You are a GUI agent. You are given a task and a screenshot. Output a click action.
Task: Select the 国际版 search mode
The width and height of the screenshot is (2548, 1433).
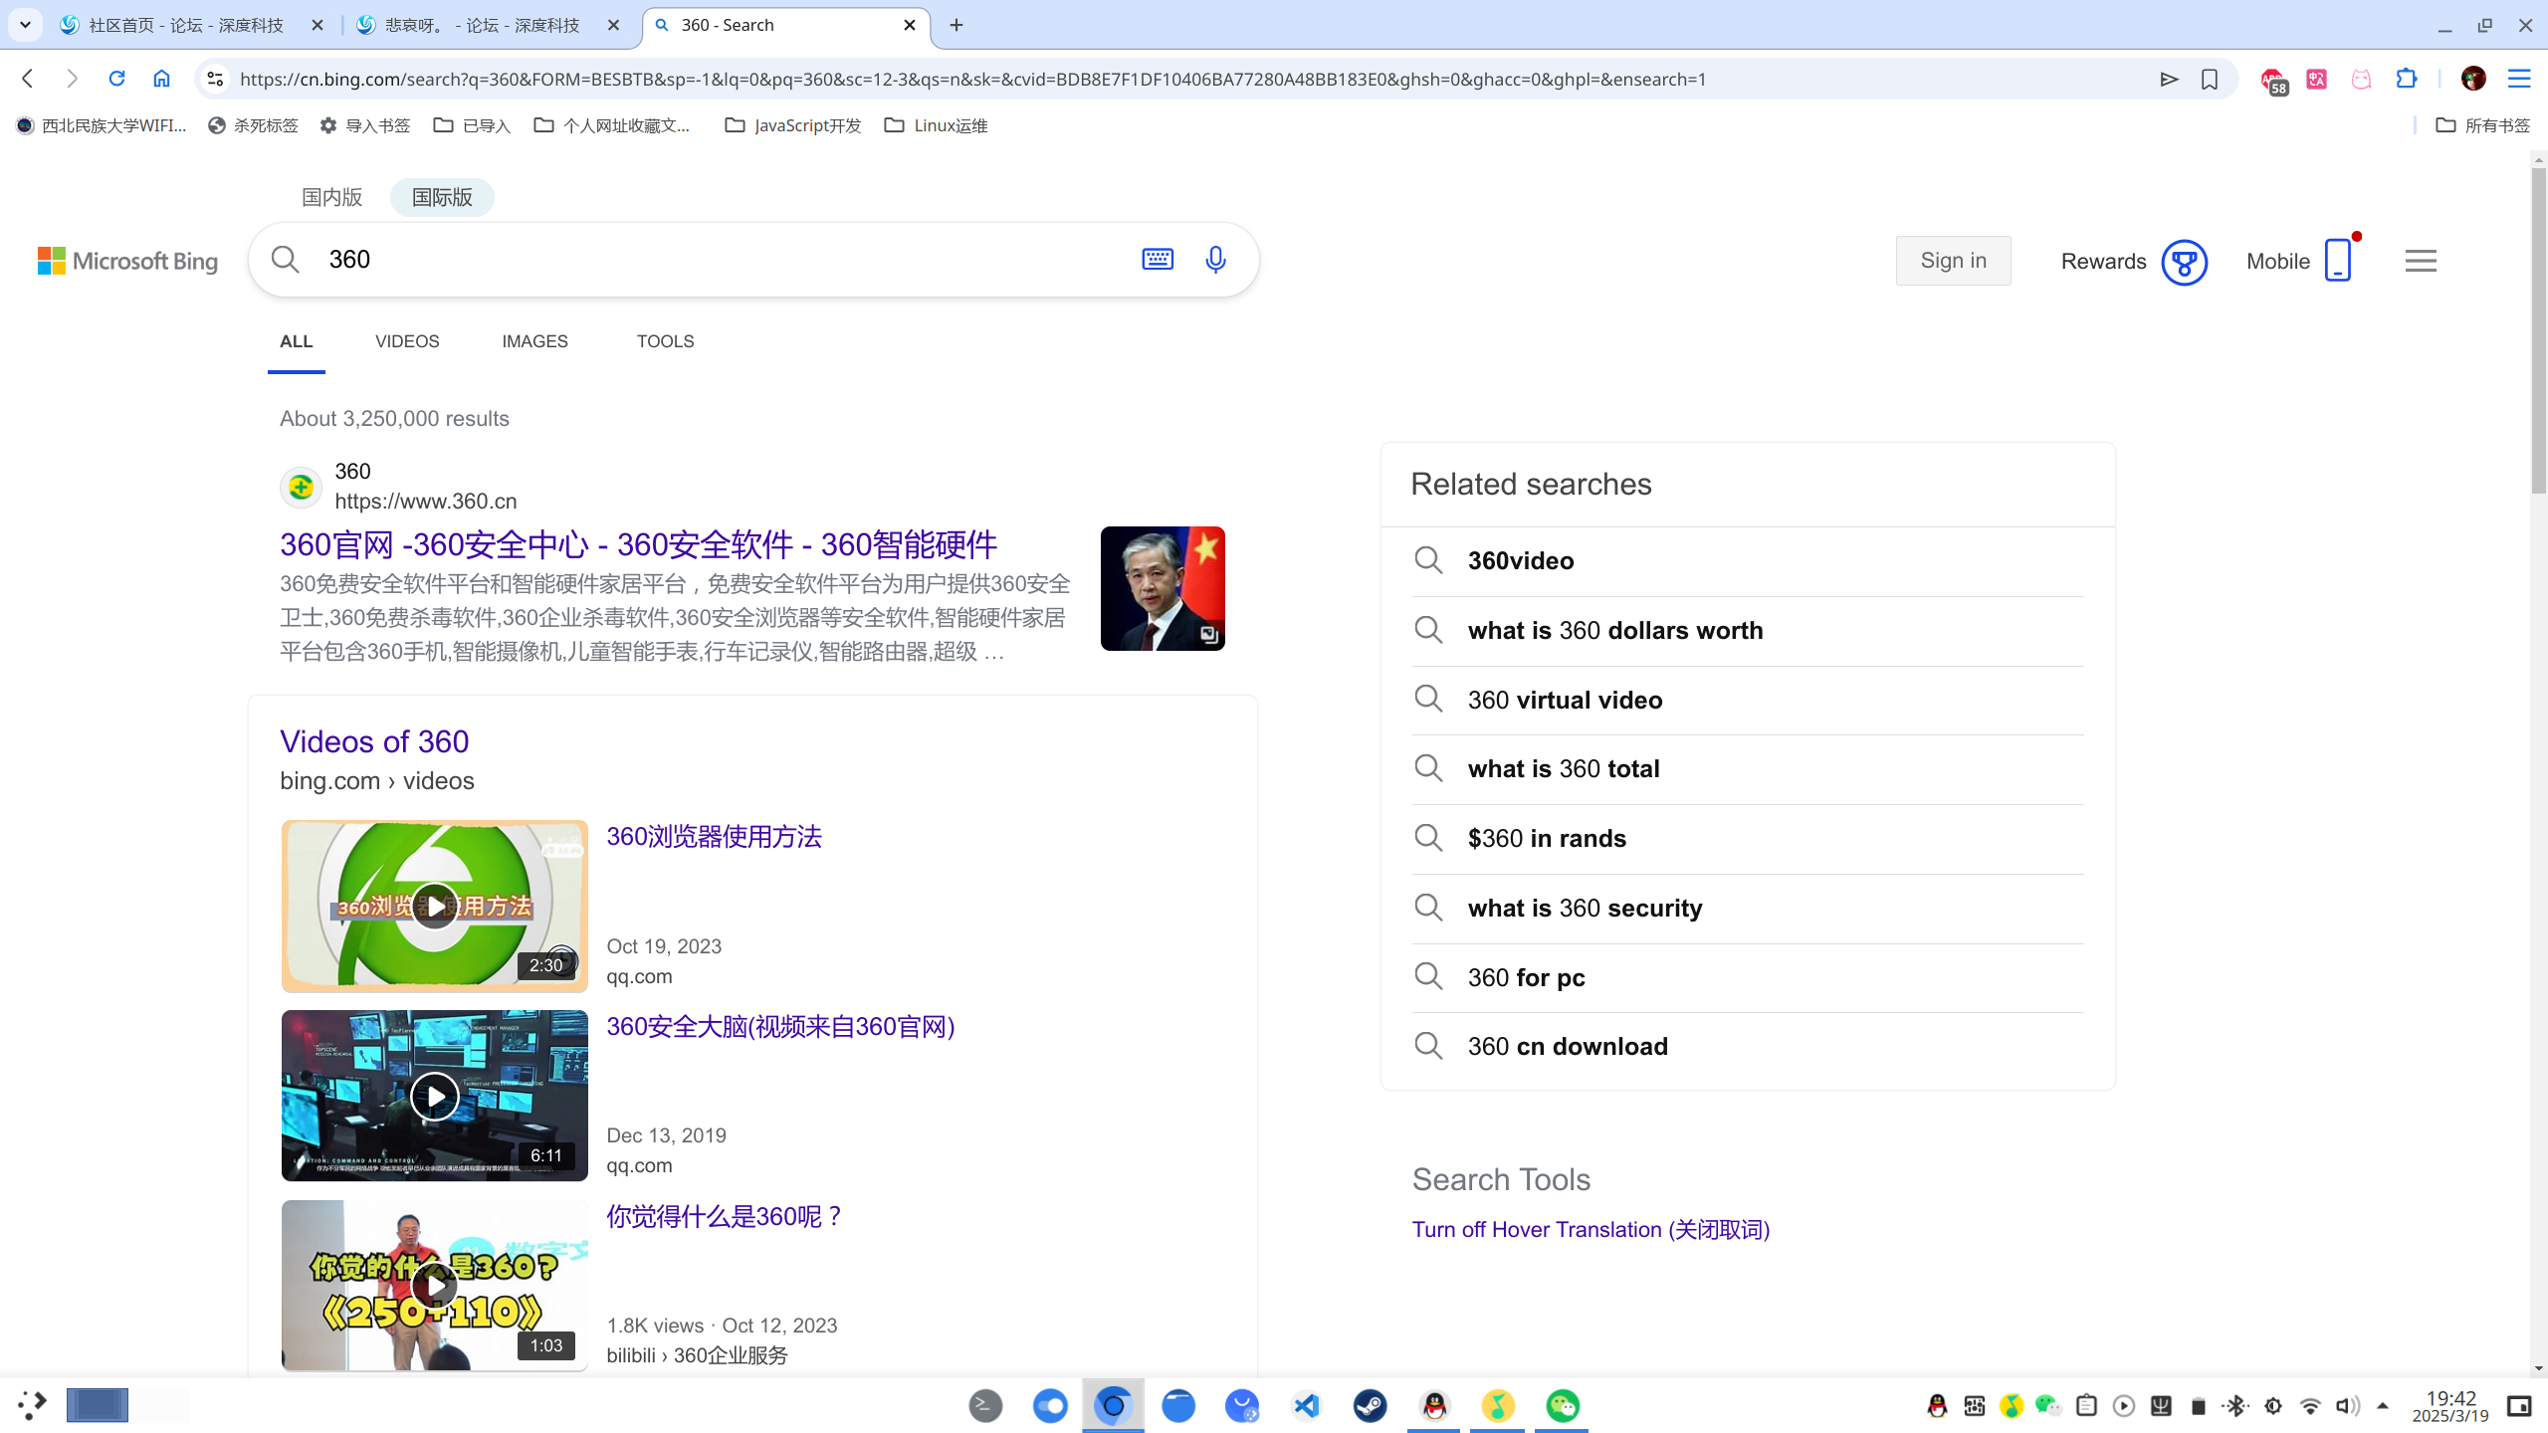(442, 197)
